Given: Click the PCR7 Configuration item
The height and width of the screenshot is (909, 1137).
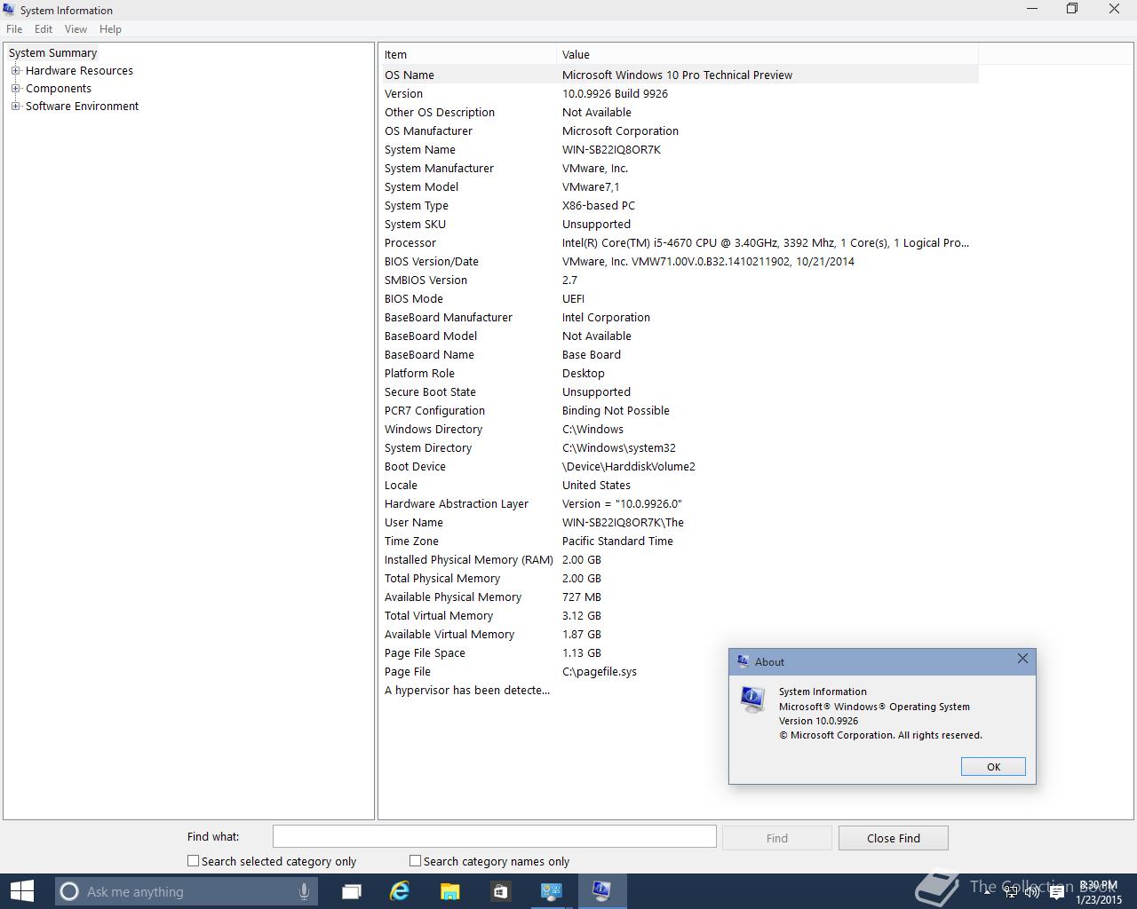Looking at the screenshot, I should 434,410.
